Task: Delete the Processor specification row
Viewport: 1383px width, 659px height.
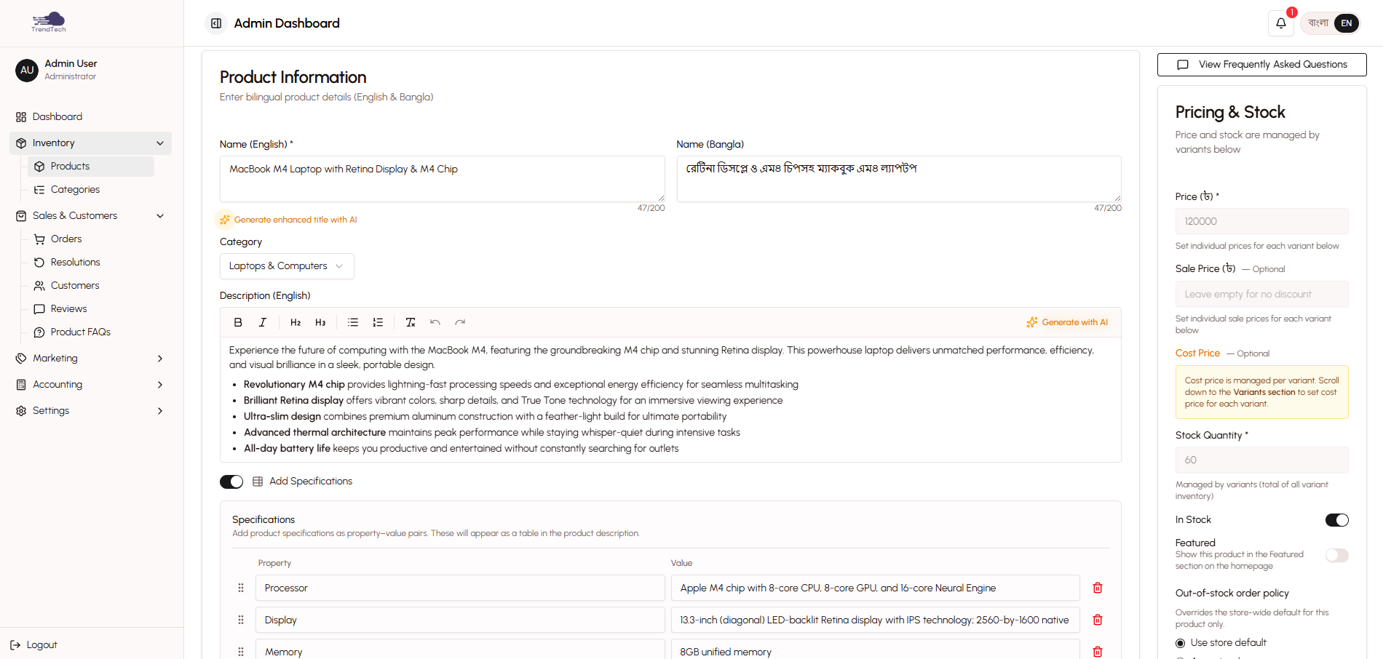Action: (x=1097, y=588)
